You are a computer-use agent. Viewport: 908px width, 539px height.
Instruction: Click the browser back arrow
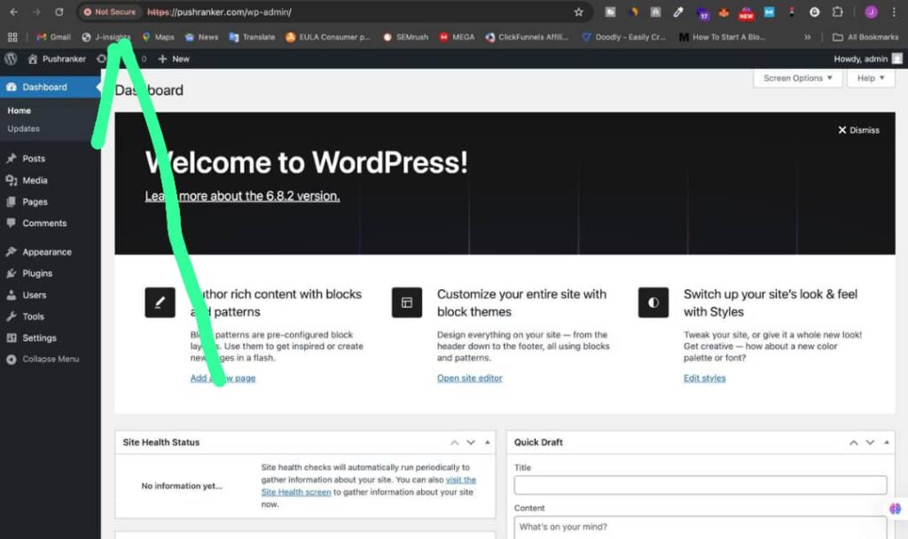point(13,12)
